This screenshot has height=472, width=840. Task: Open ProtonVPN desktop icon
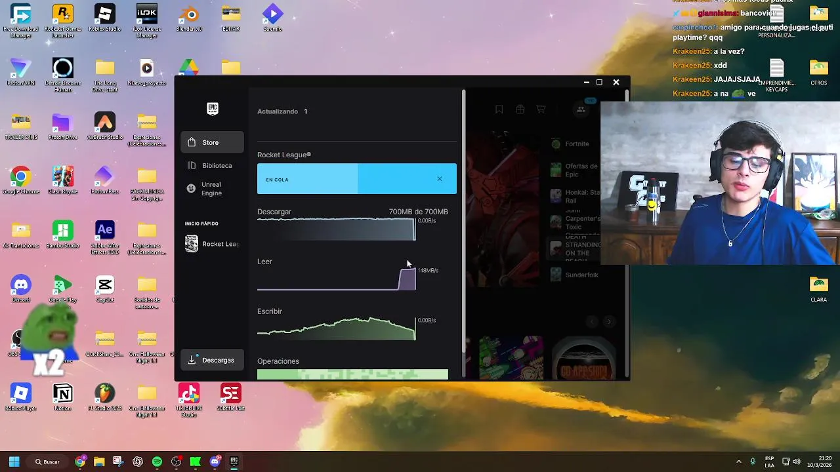click(x=21, y=72)
